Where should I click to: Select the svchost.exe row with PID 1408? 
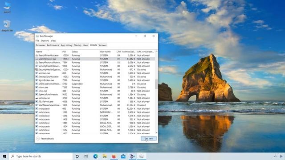click(95, 120)
